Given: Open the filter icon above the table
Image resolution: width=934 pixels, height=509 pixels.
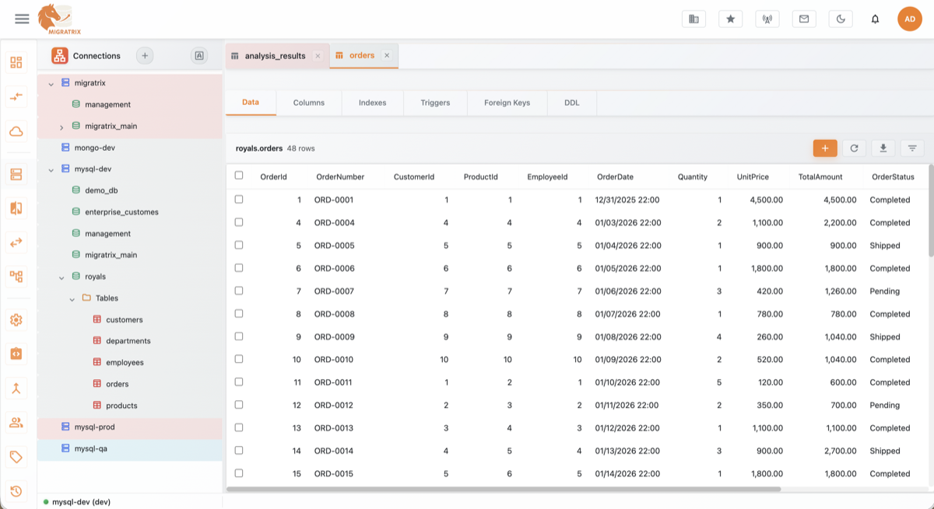Looking at the screenshot, I should pos(911,148).
